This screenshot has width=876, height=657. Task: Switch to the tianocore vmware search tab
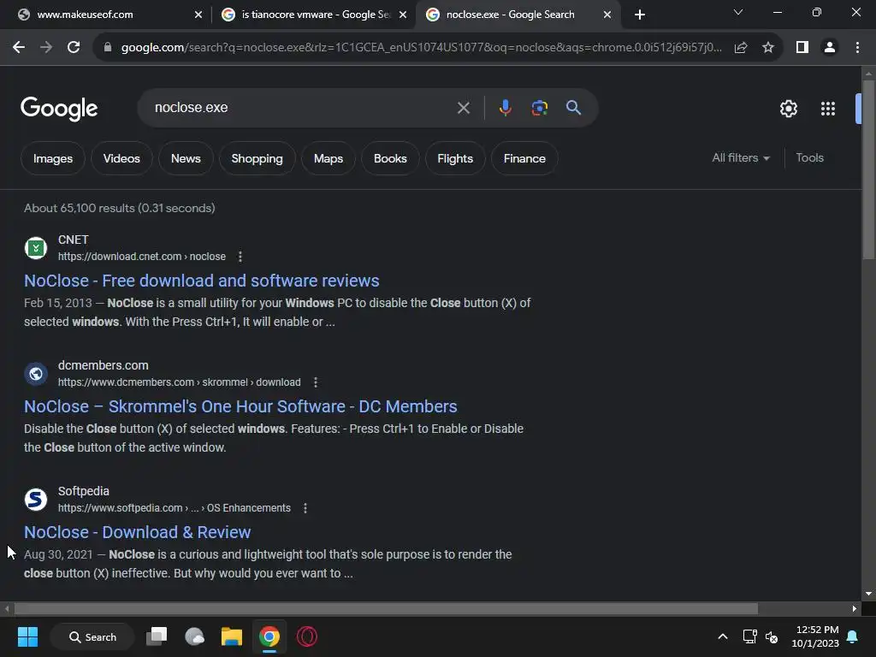[314, 15]
